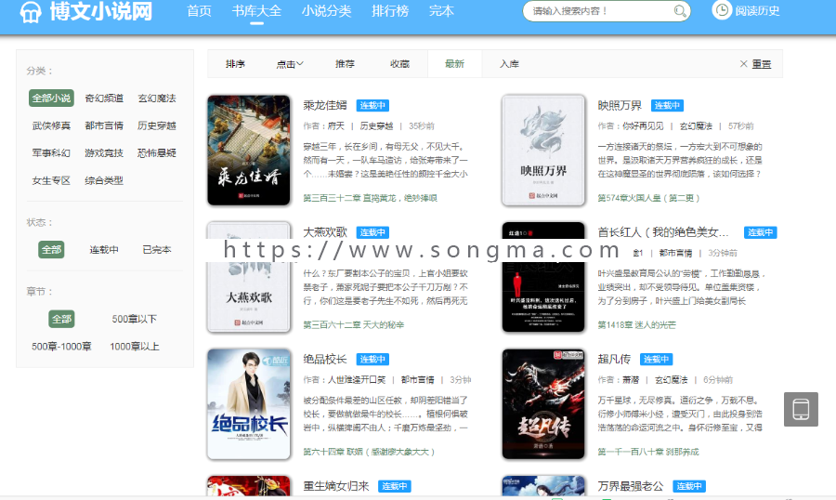Open latest chapter 第一千一百八十章 剑那养成
Screen dimensions: 836x500
647,452
